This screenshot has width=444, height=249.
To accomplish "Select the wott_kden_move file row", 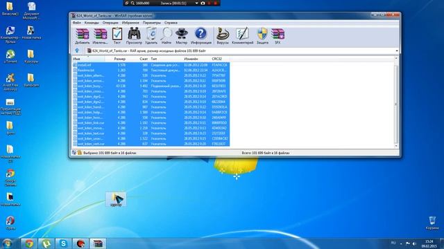I will click(151, 128).
